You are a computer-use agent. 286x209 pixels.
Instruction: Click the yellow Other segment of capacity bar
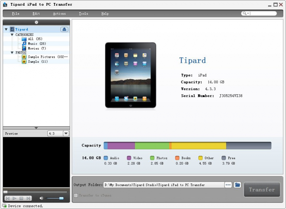[199, 146]
